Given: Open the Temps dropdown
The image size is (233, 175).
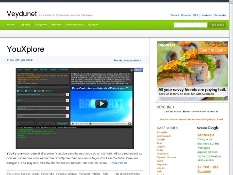Looking at the screenshot, I should point(43,116).
